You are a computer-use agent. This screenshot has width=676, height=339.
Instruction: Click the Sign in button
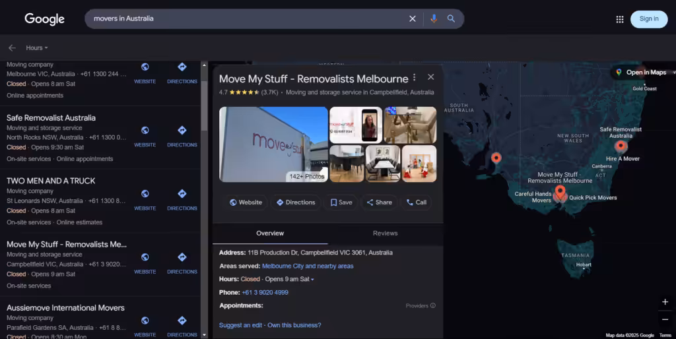649,19
